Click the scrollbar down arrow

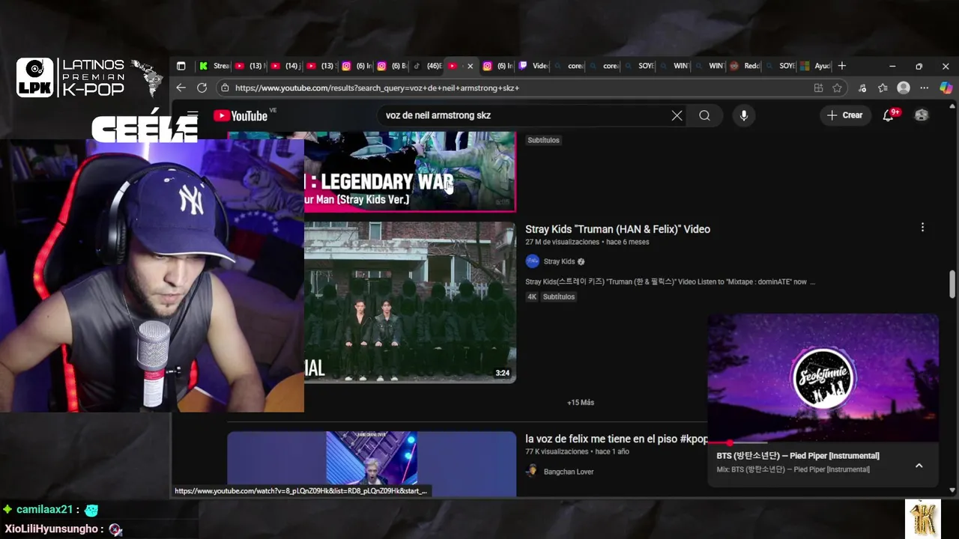952,490
